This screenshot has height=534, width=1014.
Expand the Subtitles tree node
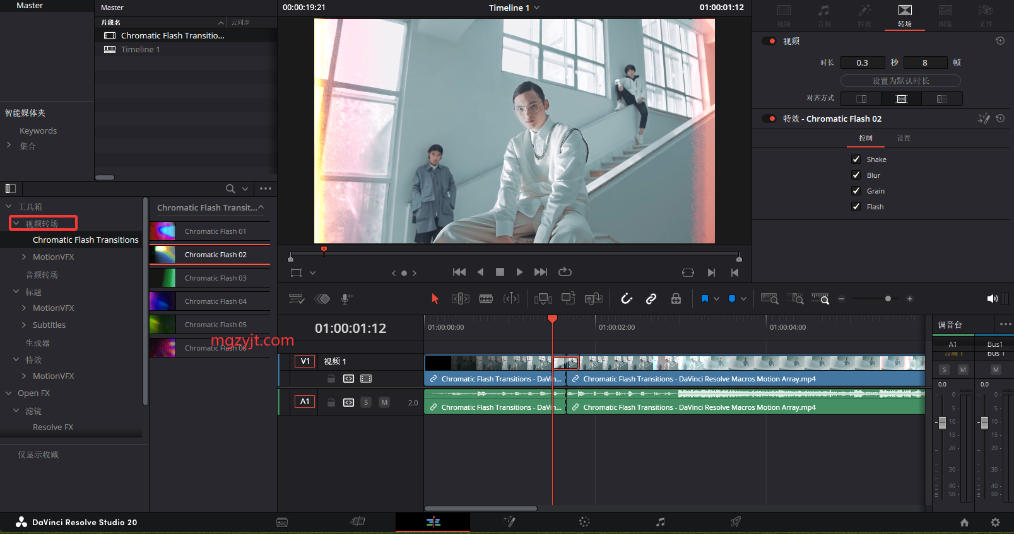(24, 325)
